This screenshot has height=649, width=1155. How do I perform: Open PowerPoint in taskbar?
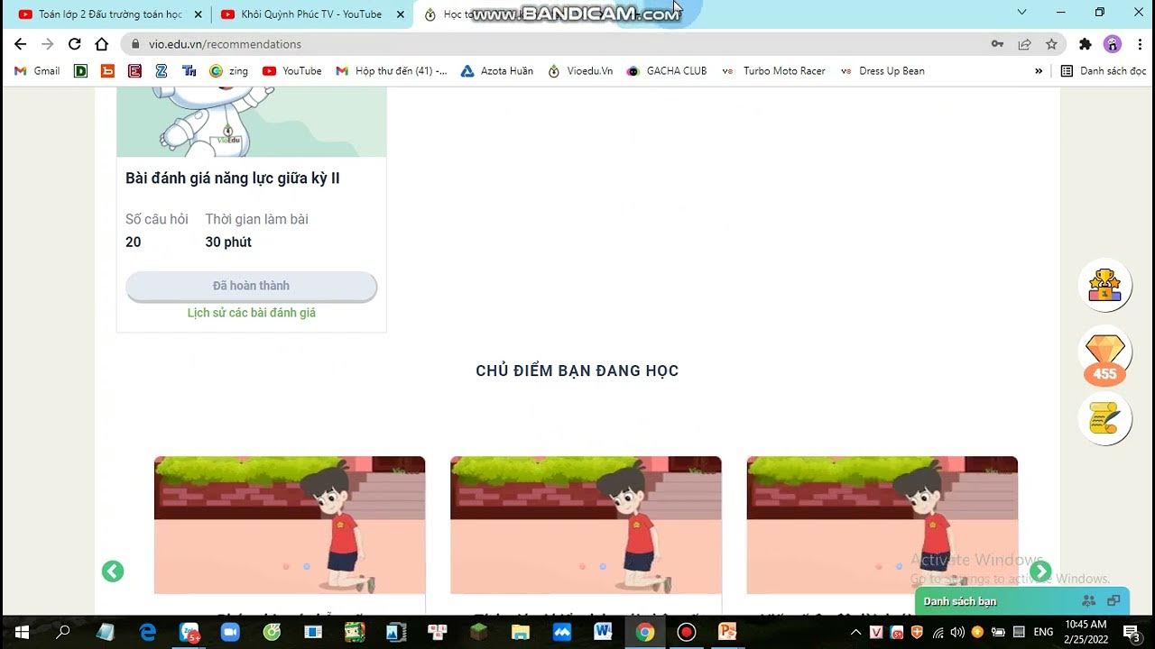click(x=727, y=632)
